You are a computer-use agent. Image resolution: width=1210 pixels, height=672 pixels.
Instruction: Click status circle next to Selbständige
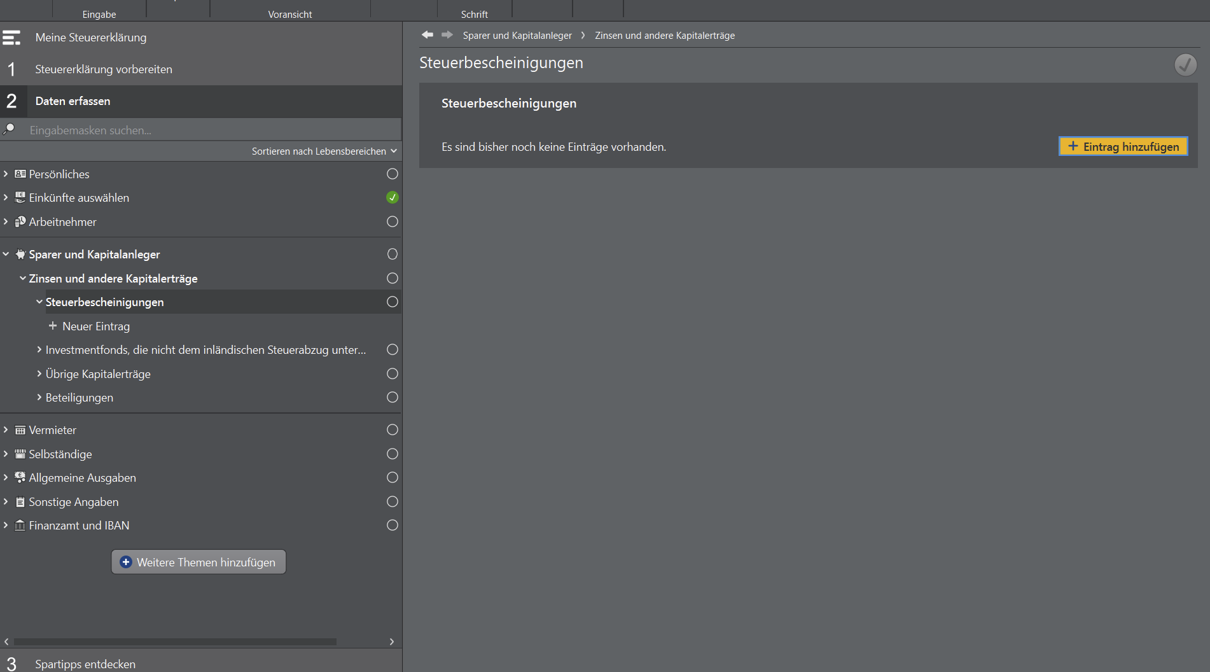point(393,454)
